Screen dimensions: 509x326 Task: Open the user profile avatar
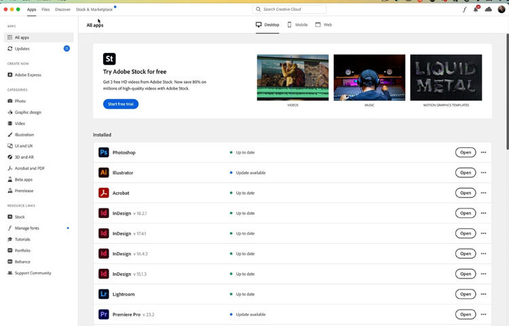(x=502, y=10)
